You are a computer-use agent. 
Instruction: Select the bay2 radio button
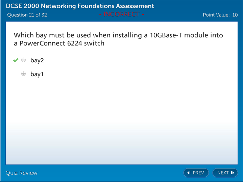point(23,60)
